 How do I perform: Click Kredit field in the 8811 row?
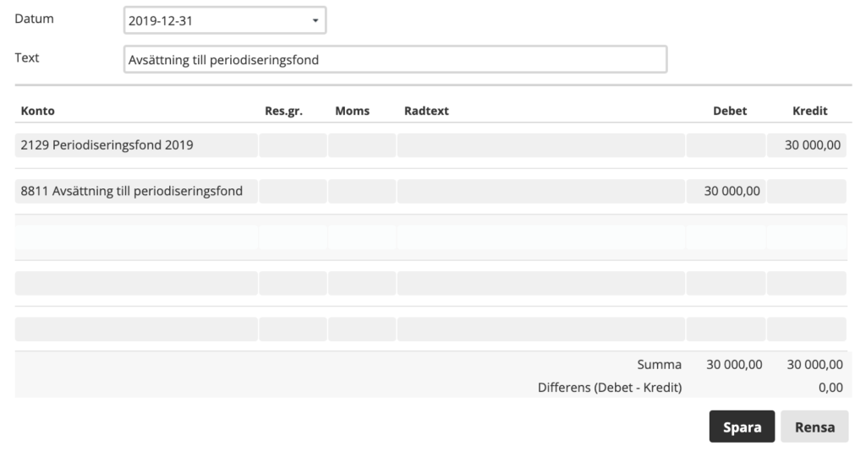click(807, 191)
